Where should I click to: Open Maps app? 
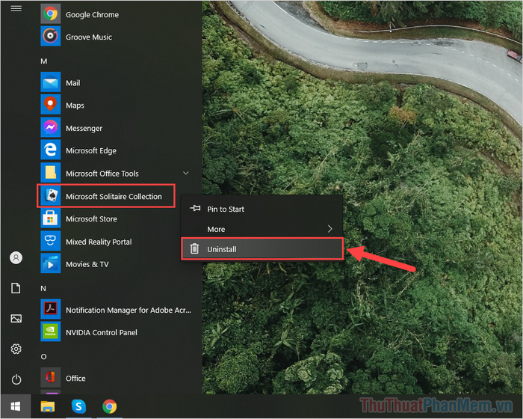coord(115,105)
